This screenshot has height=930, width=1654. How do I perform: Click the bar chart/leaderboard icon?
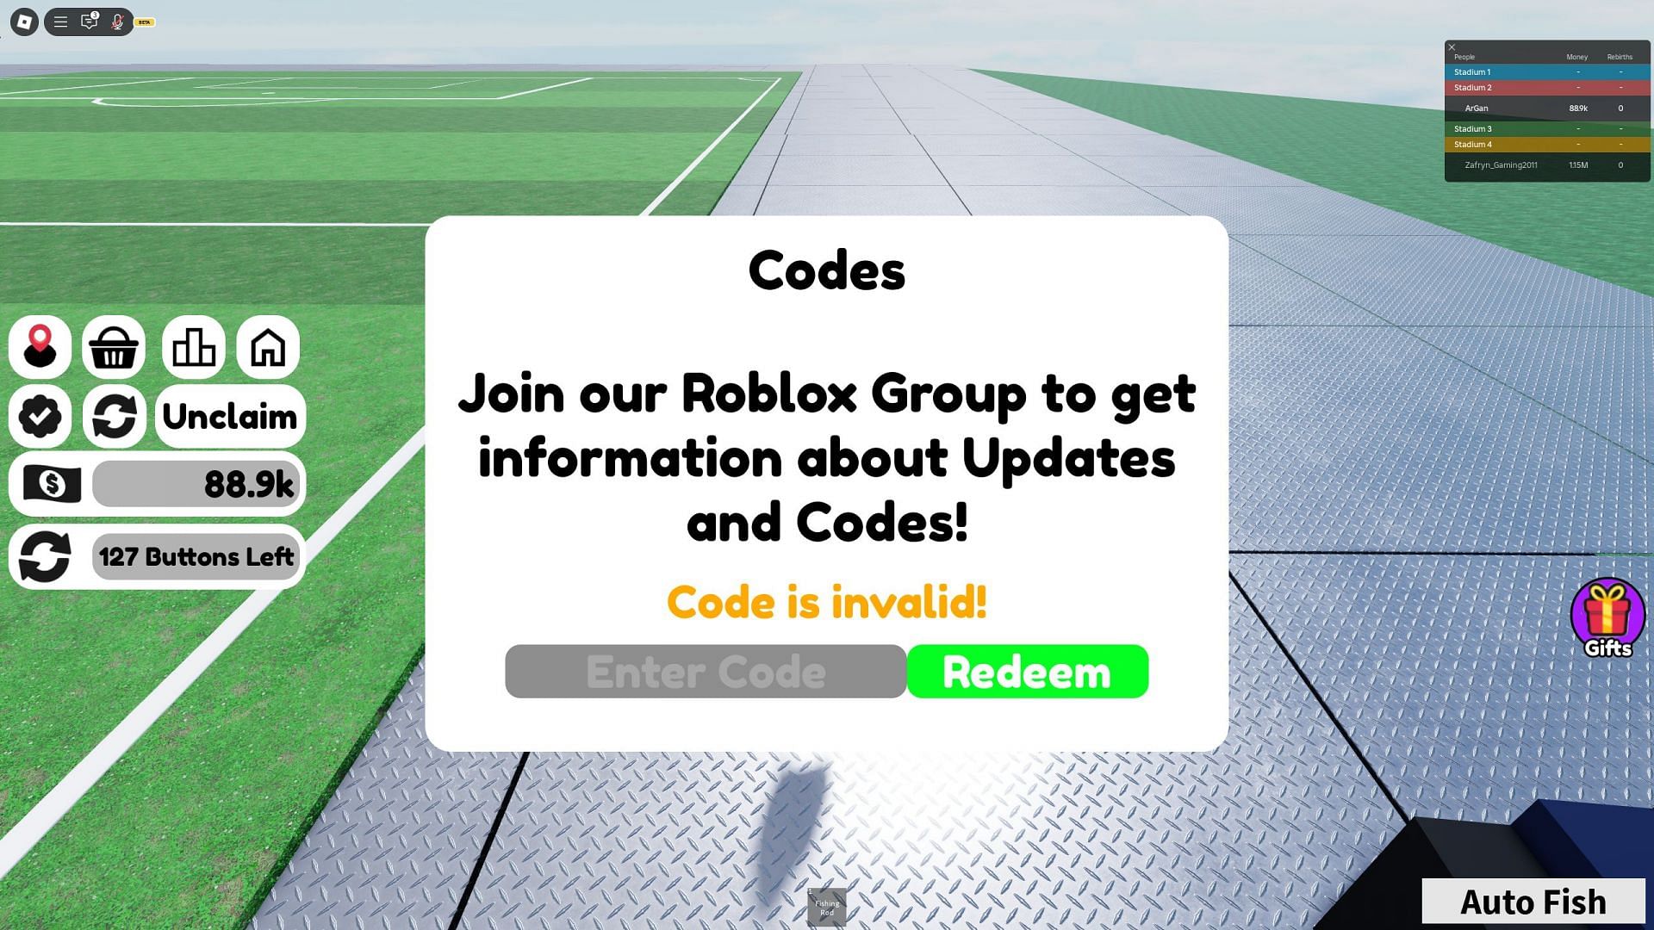coord(191,346)
